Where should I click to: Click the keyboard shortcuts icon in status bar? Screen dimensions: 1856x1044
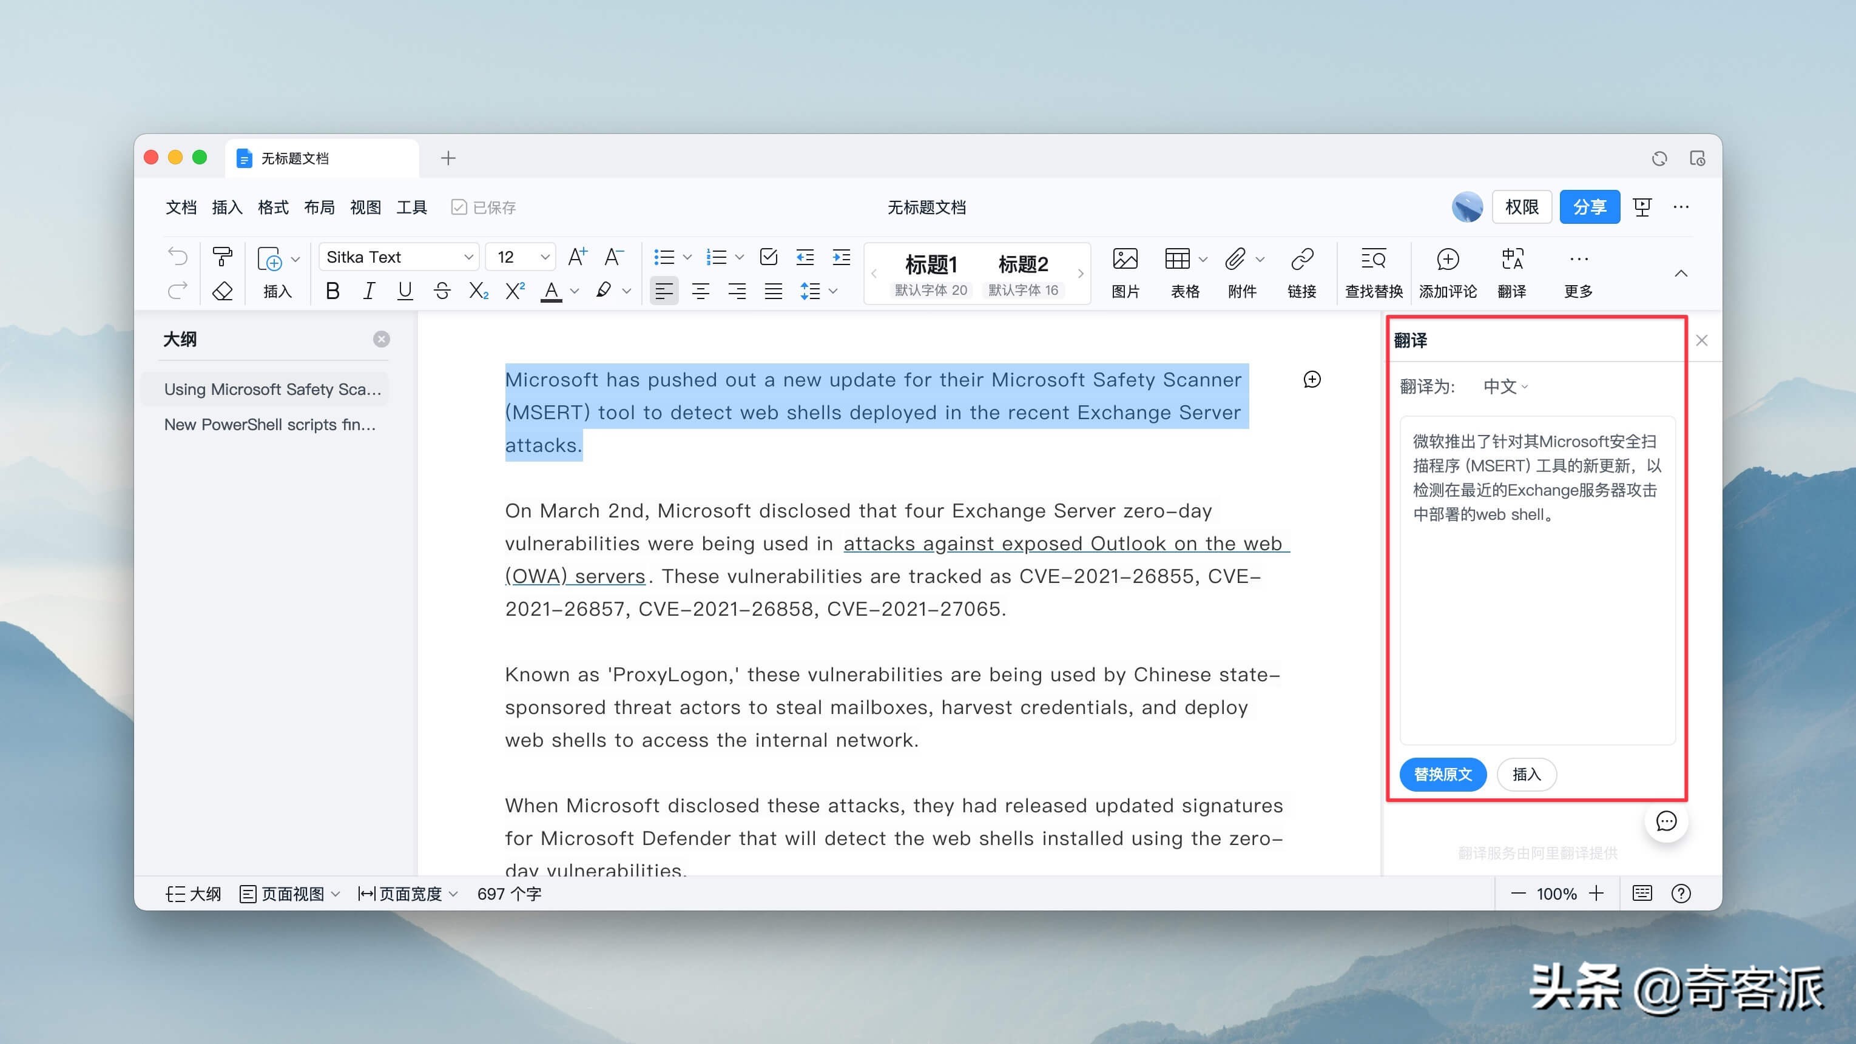(x=1642, y=894)
